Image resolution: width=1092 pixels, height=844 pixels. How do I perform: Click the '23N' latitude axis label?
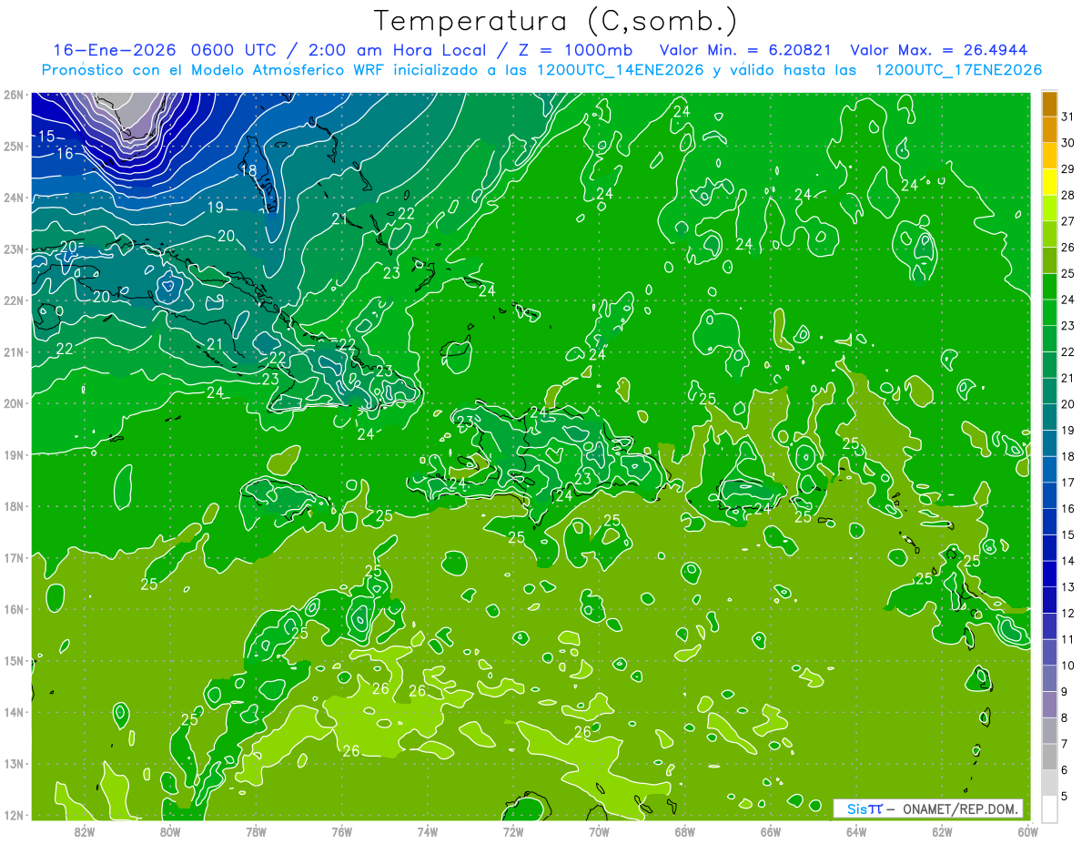point(14,249)
